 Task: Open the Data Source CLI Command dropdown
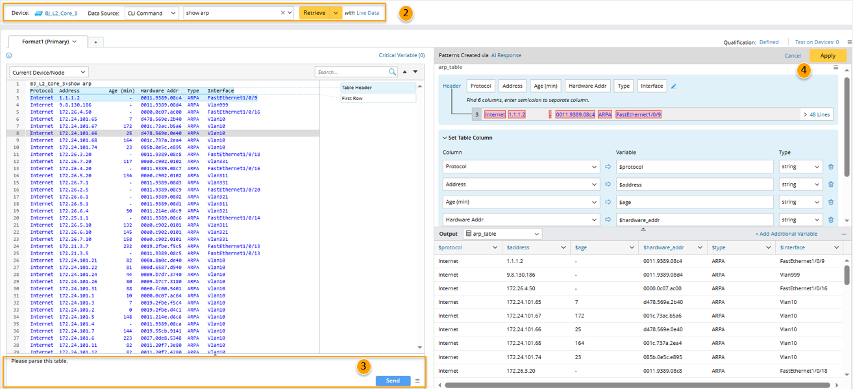click(x=153, y=13)
